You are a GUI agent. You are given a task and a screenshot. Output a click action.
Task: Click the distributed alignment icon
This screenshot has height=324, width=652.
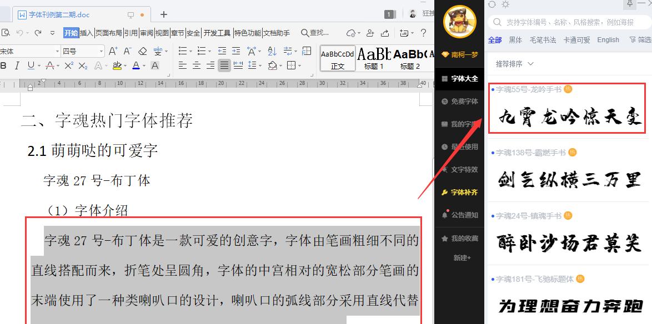[238, 65]
